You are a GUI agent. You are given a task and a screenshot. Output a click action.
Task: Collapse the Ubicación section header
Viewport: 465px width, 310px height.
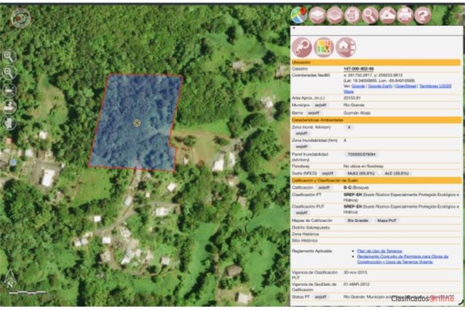click(x=376, y=62)
